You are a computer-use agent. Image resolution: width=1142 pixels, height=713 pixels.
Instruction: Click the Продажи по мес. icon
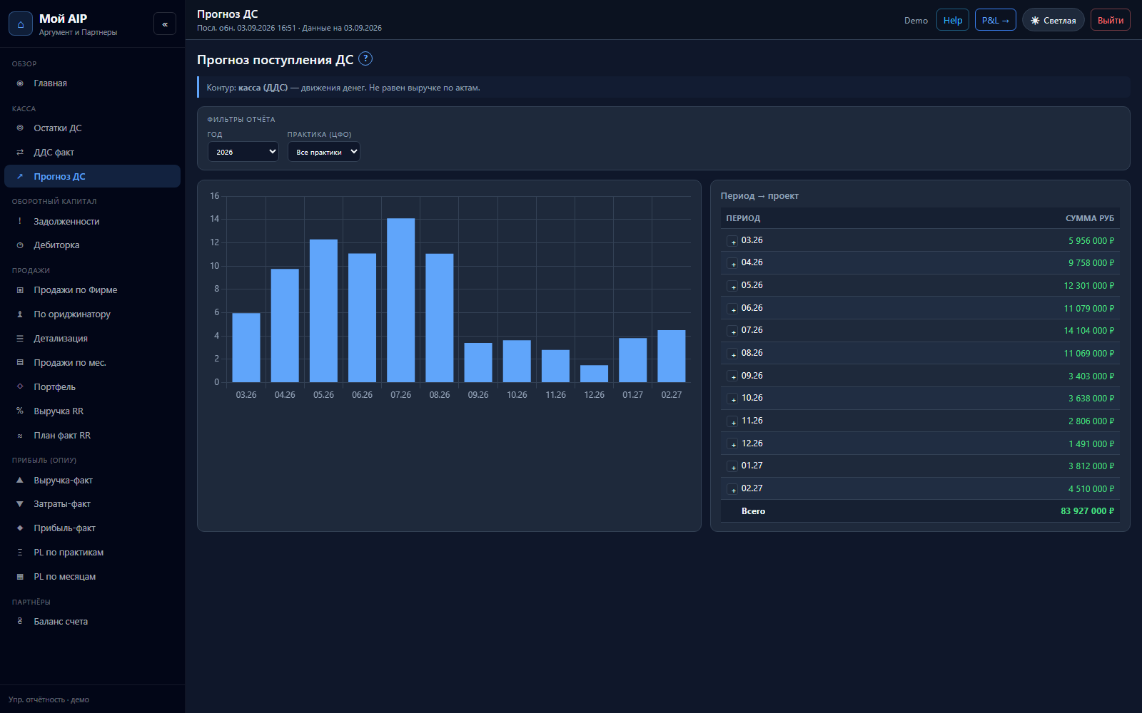(x=20, y=363)
